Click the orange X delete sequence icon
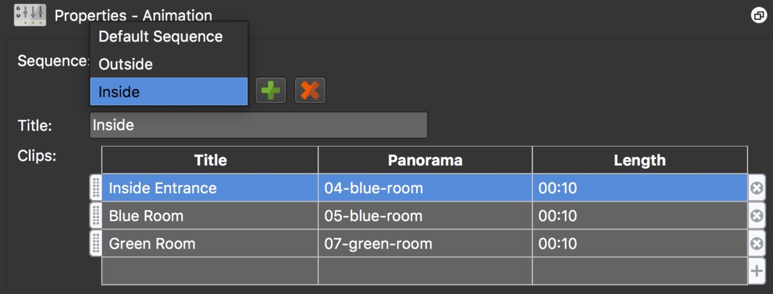 310,90
